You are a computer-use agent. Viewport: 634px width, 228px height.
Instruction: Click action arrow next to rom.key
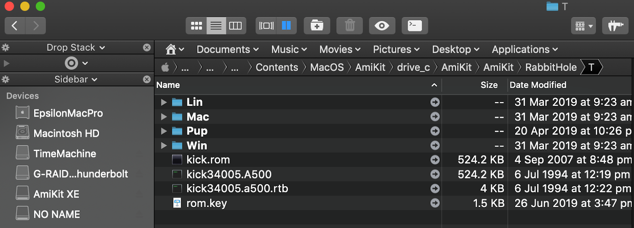[435, 203]
